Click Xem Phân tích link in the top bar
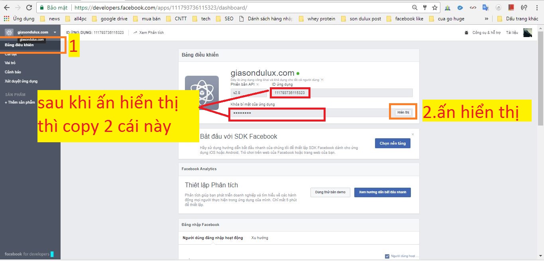The image size is (544, 261). pyautogui.click(x=149, y=33)
